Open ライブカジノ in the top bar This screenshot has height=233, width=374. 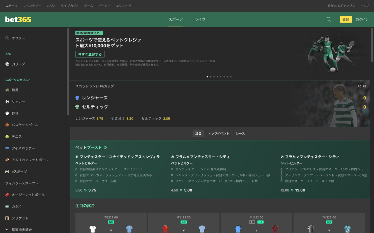[70, 6]
